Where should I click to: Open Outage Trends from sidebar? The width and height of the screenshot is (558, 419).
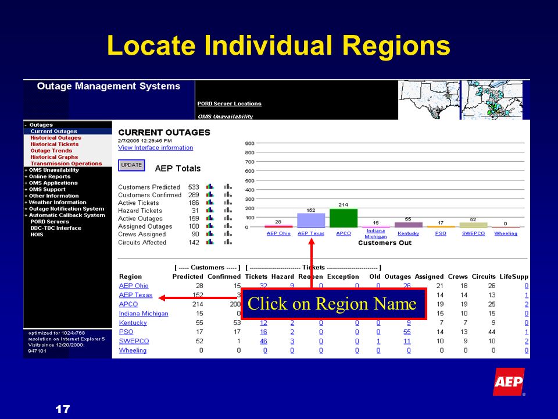tap(51, 151)
